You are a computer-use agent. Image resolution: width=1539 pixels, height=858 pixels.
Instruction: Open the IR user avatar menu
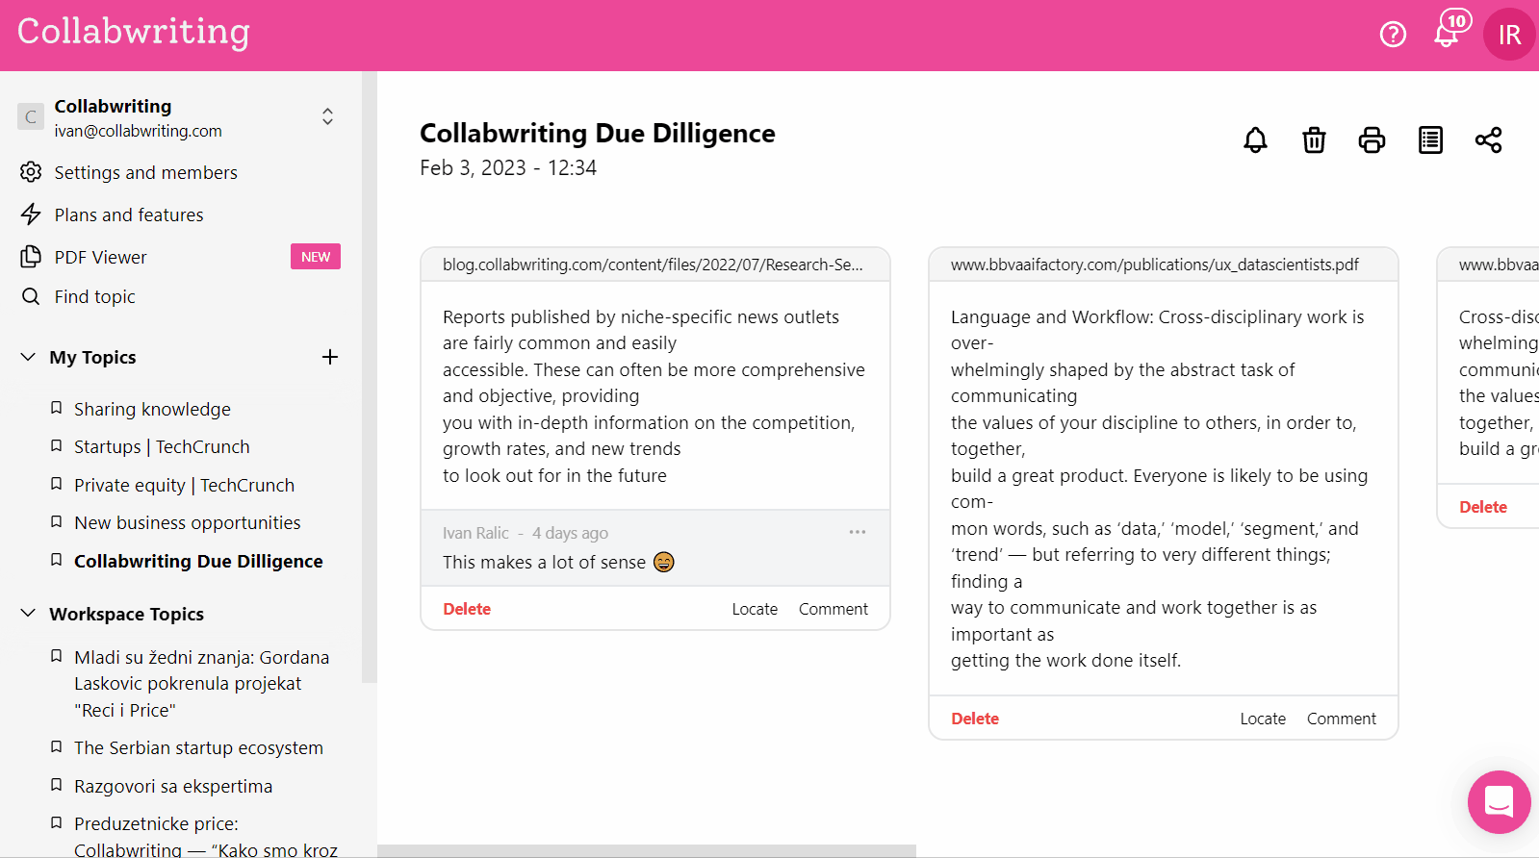[x=1508, y=35]
